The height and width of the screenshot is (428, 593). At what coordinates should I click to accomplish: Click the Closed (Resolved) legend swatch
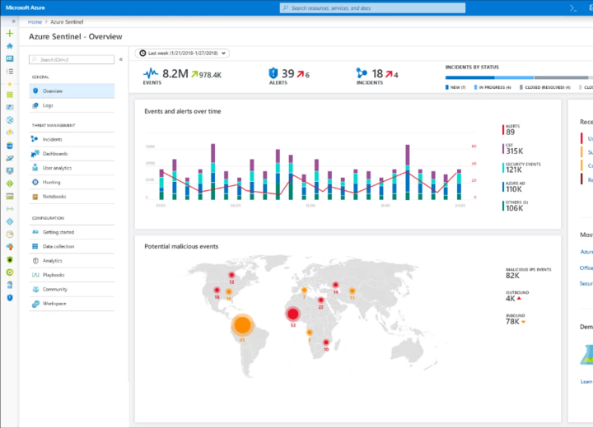point(521,87)
